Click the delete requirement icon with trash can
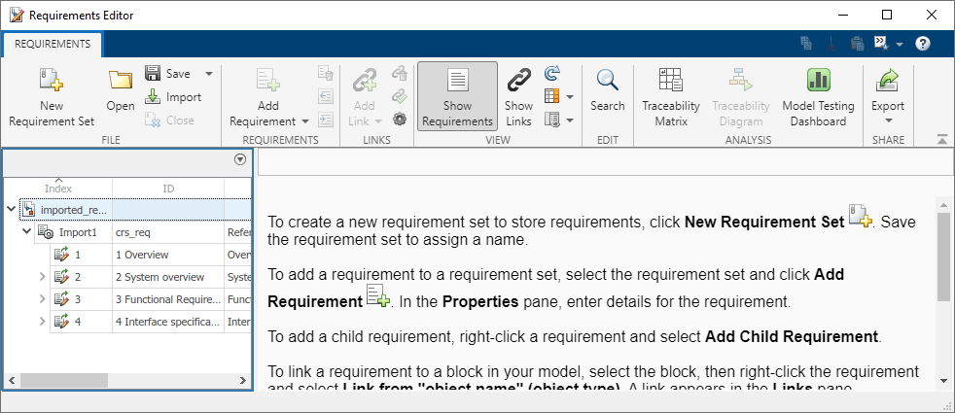The width and height of the screenshot is (955, 413). 326,73
